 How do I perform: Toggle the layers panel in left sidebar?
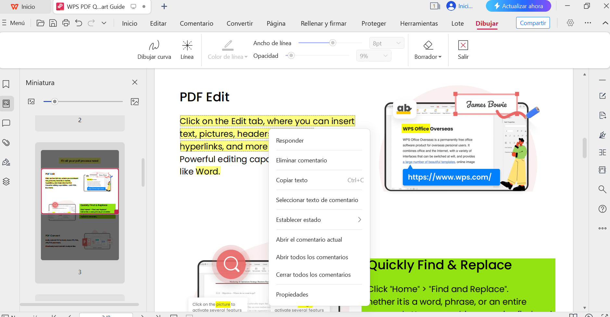click(6, 182)
